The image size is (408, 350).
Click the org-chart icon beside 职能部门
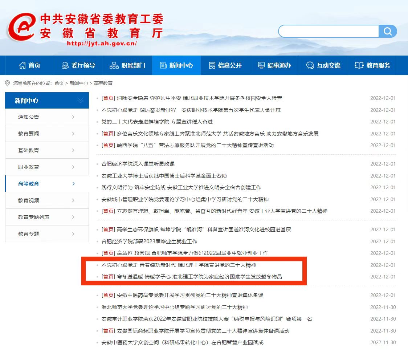click(114, 65)
